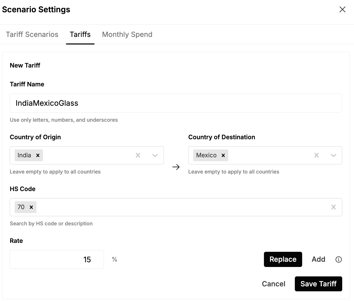Remove the 70 HS code tag
Viewport: 354px width, 301px height.
(x=31, y=207)
